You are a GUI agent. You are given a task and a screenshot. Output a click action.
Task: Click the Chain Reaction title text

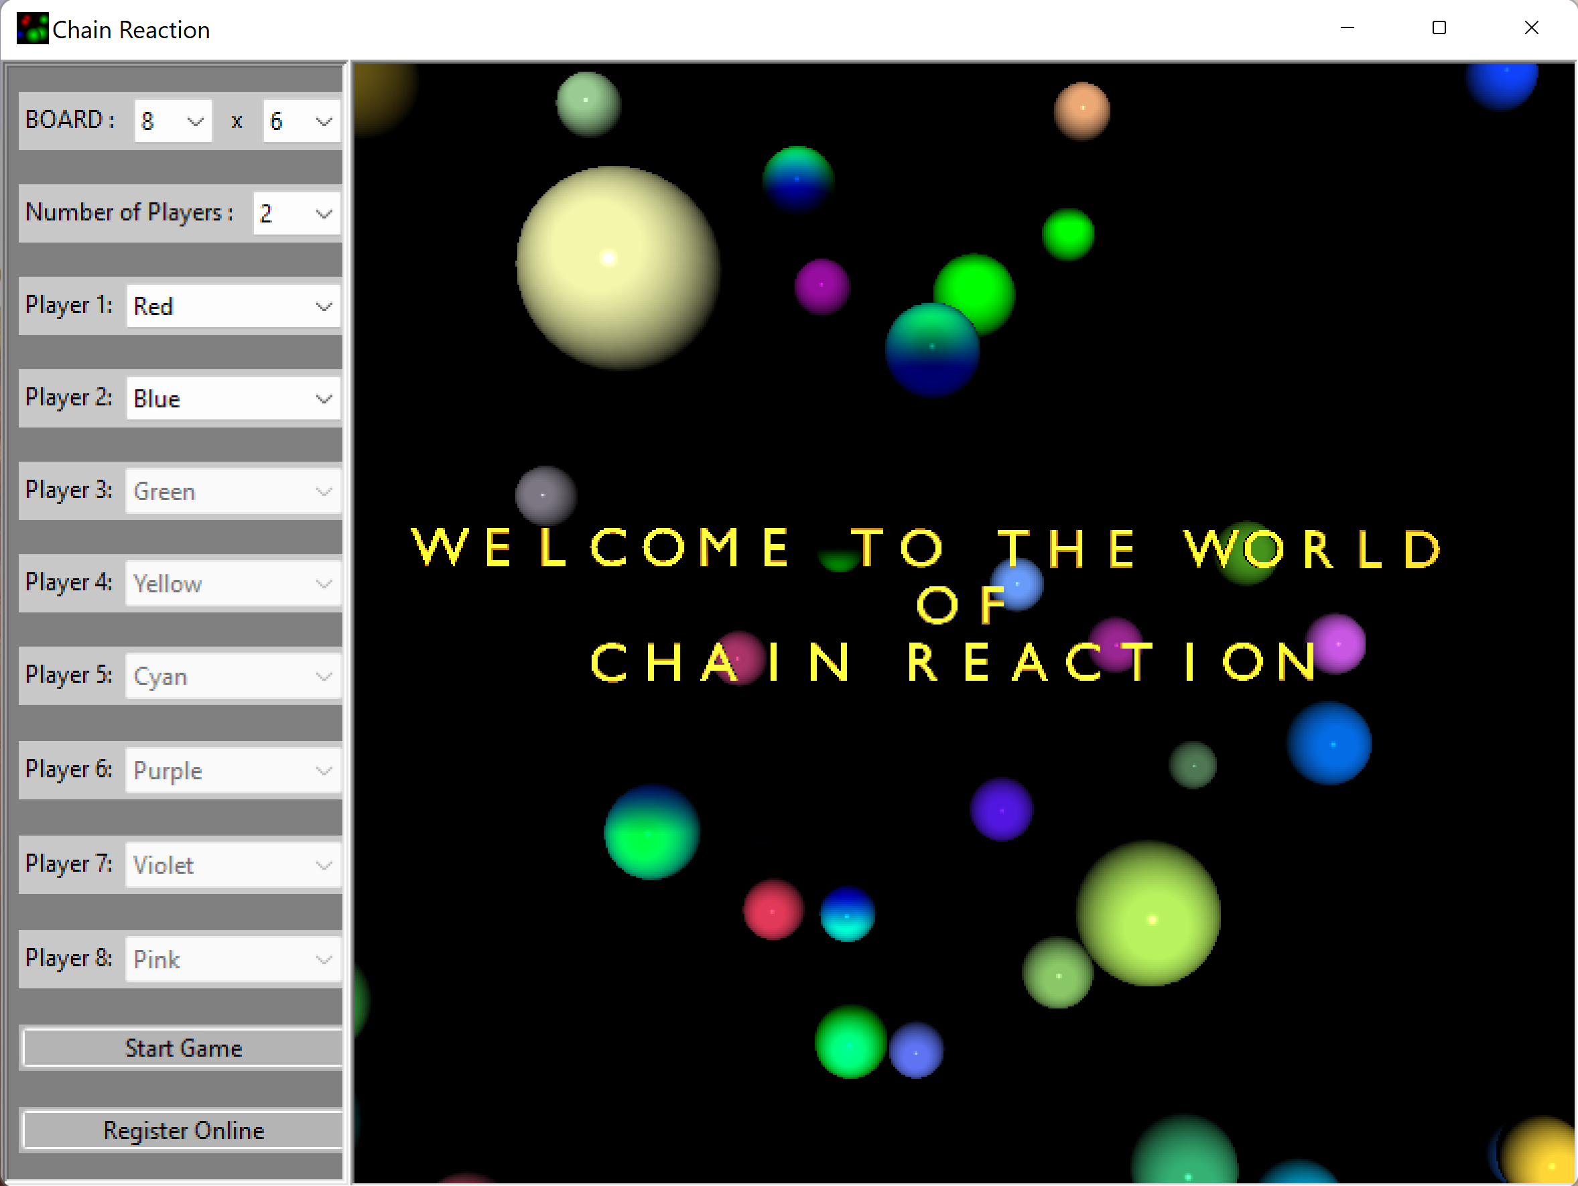click(131, 29)
